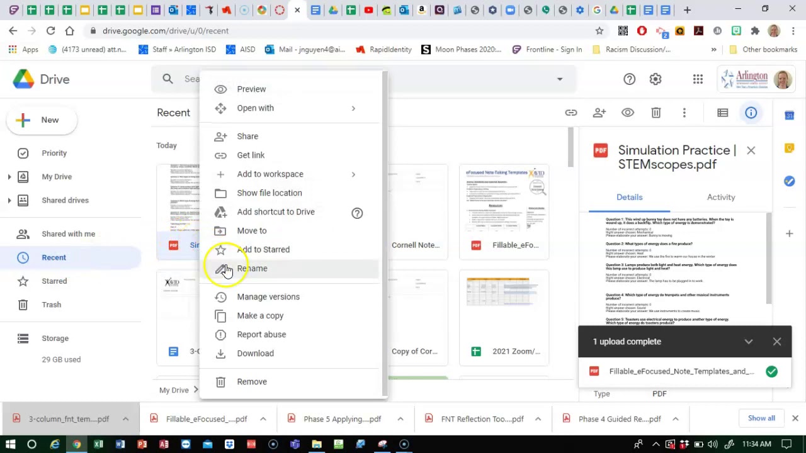Open options for FNT Reflection Too download

click(x=538, y=419)
